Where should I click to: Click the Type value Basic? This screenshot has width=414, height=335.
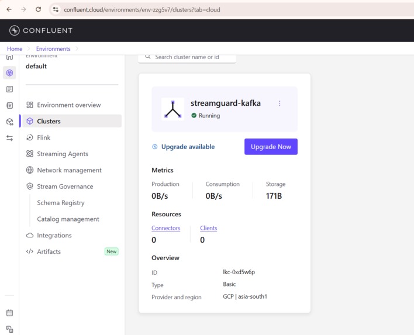[x=229, y=284]
